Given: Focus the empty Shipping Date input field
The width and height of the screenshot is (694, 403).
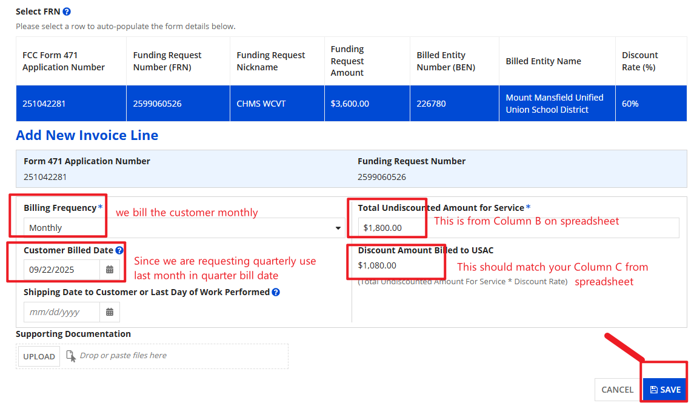Looking at the screenshot, I should pos(61,312).
